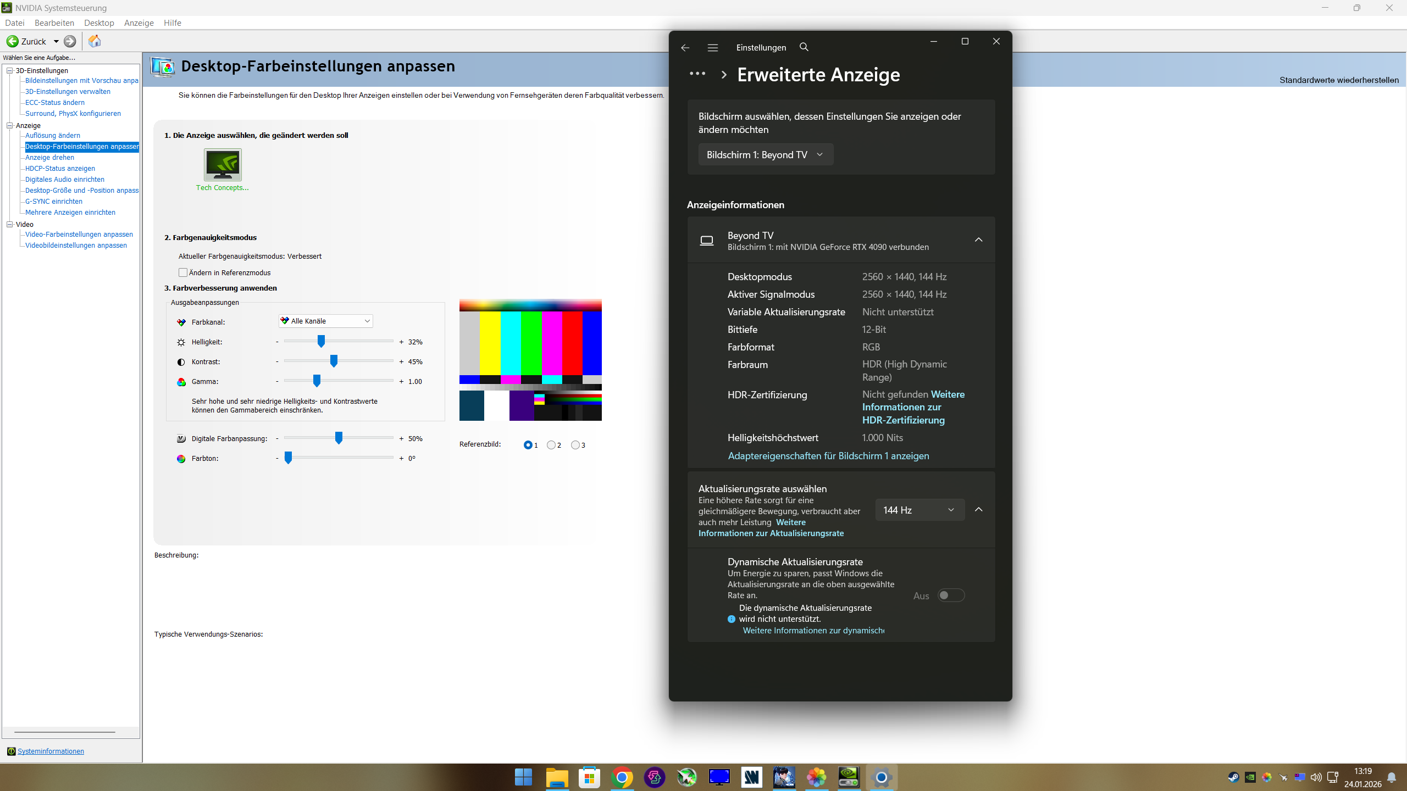
Task: Open the Bearbeiten menu
Action: [x=54, y=23]
